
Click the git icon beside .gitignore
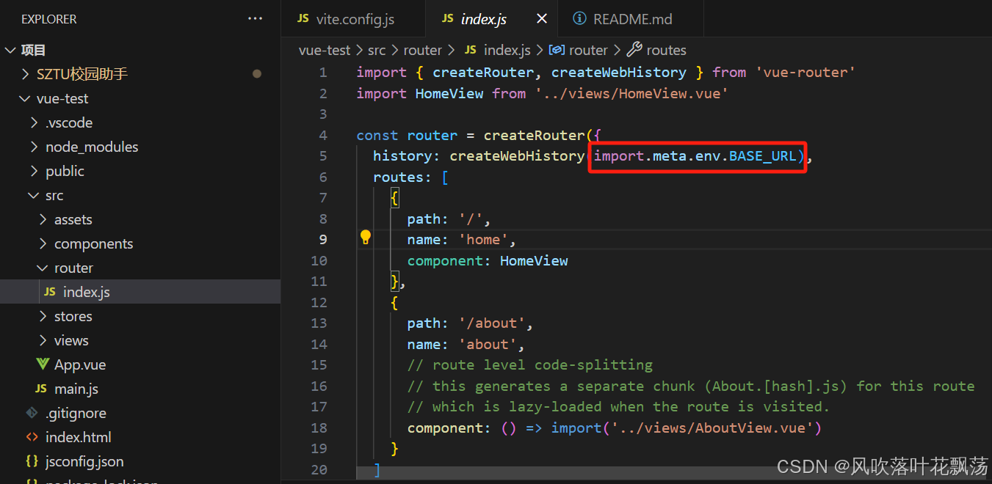[32, 413]
